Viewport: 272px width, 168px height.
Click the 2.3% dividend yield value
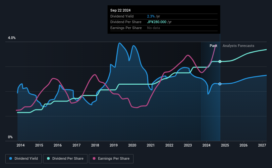click(151, 16)
